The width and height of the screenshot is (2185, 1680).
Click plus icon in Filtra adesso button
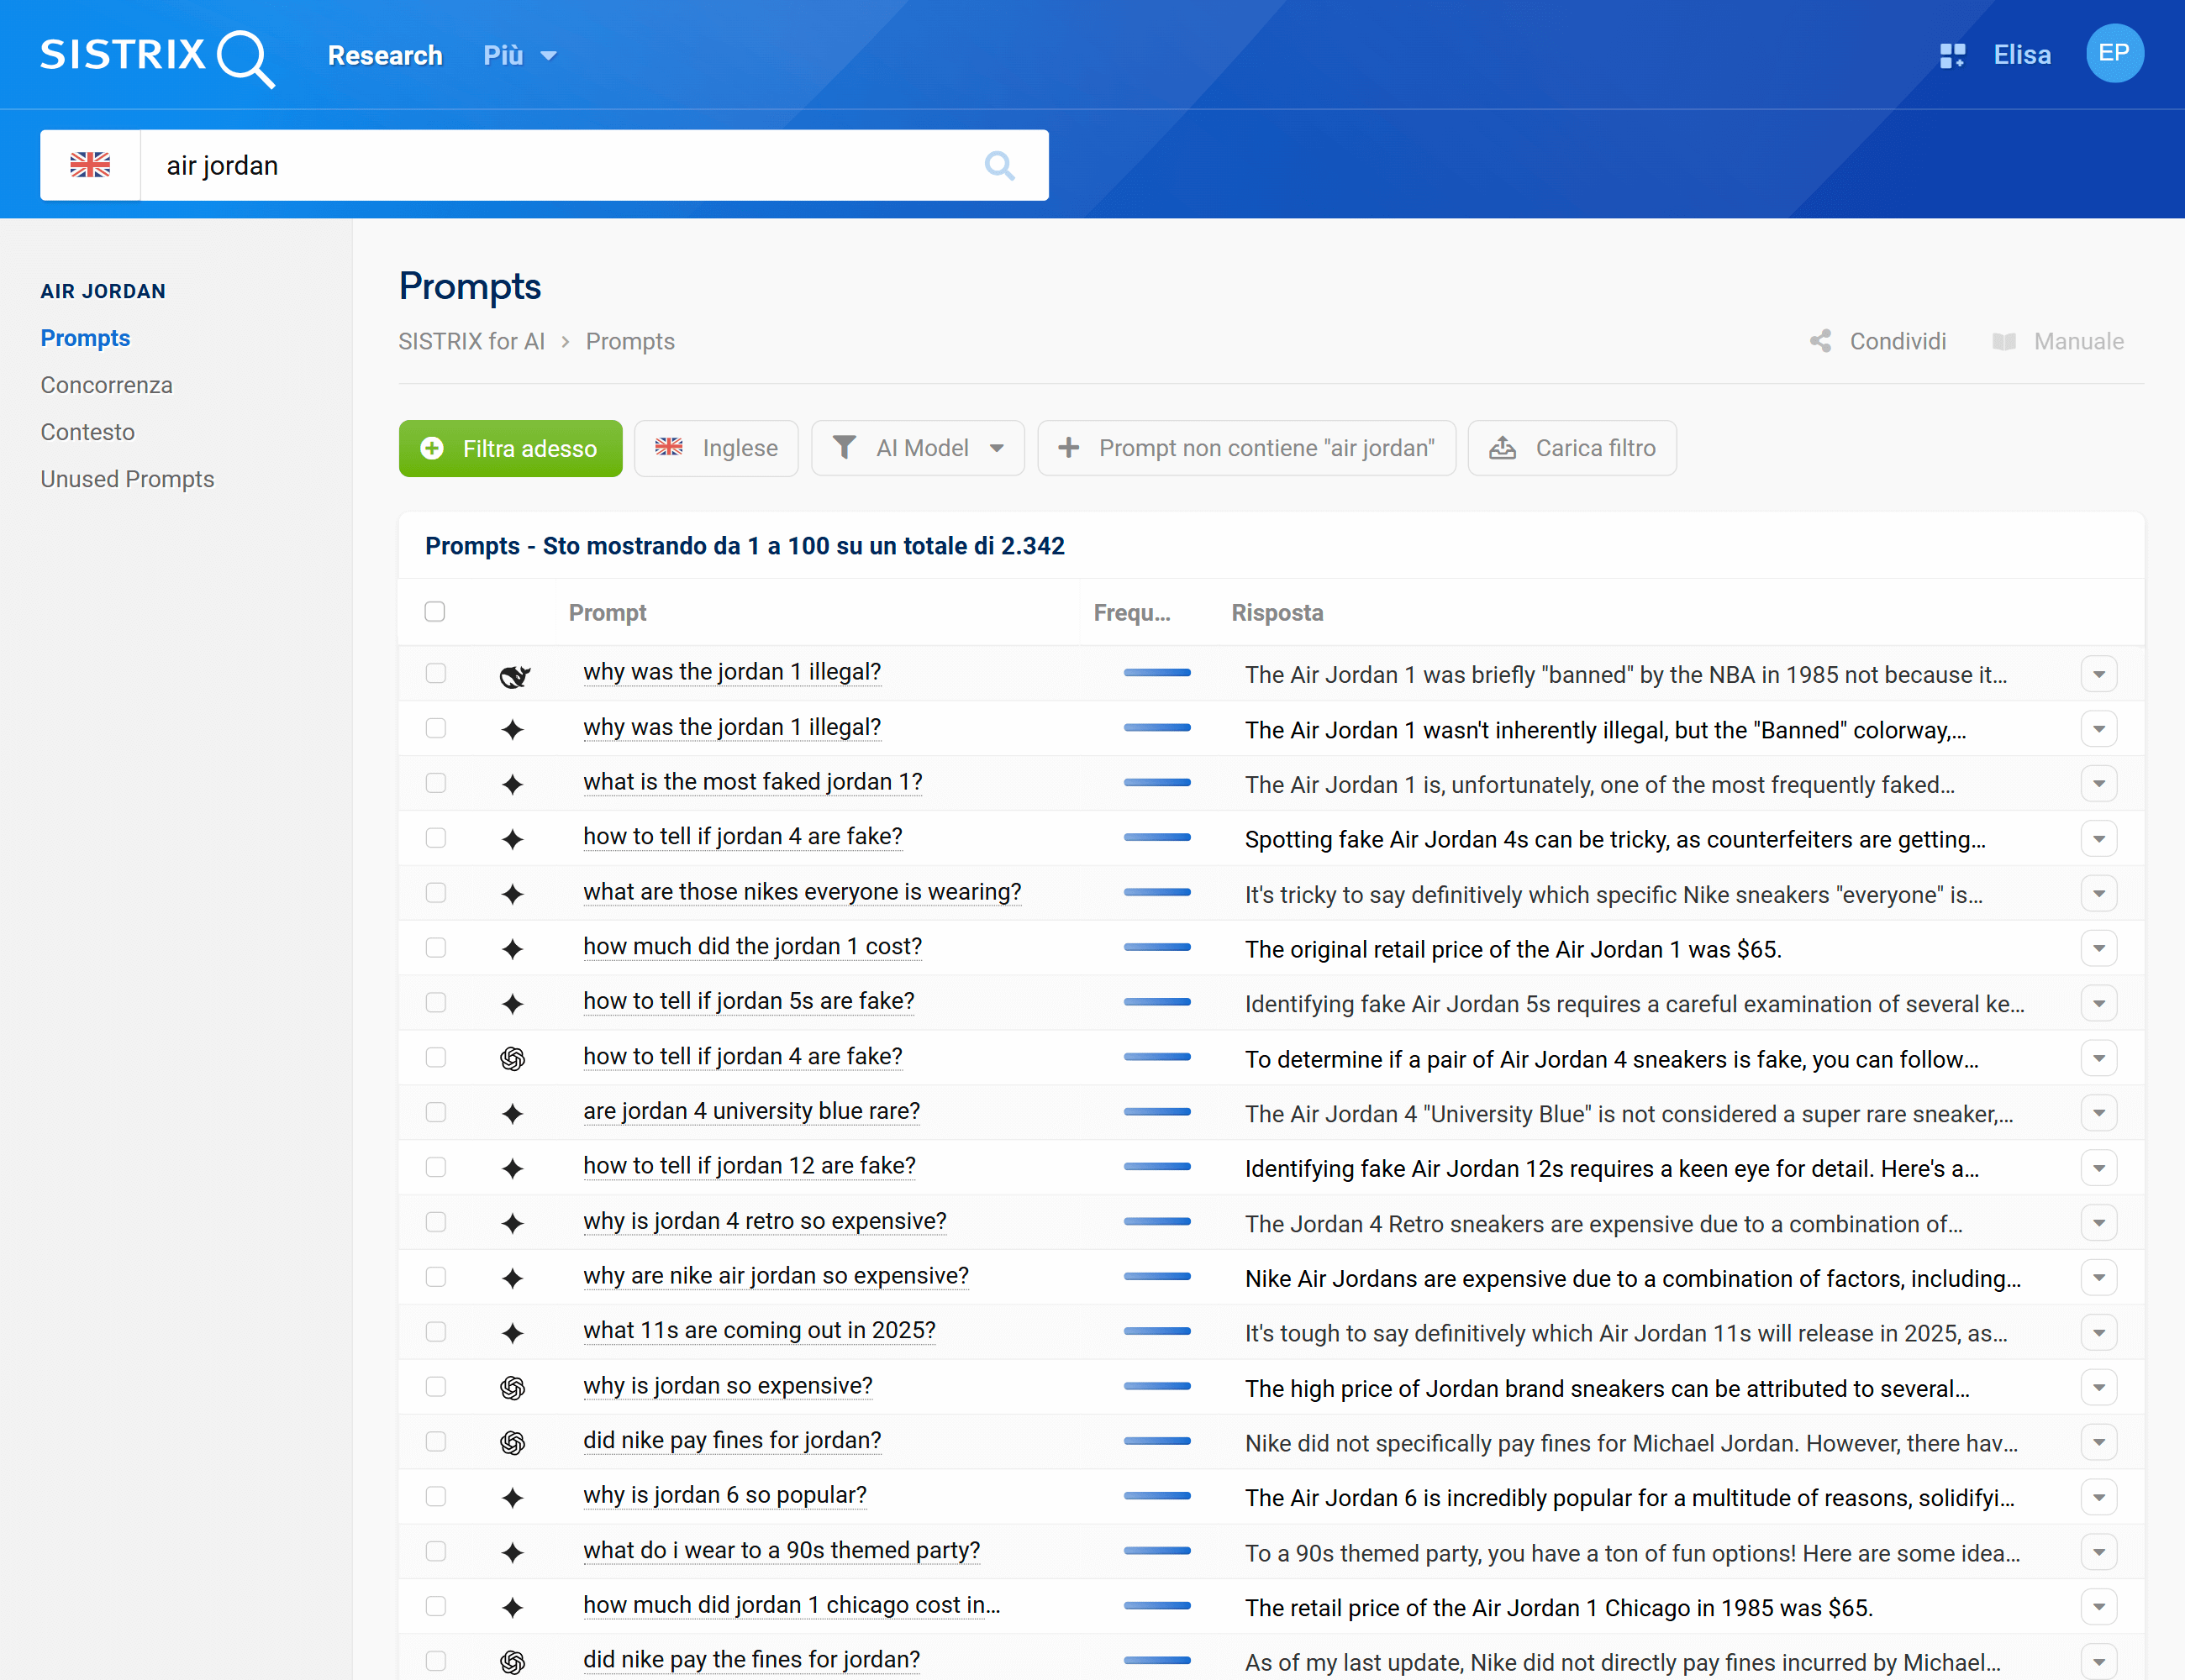432,448
